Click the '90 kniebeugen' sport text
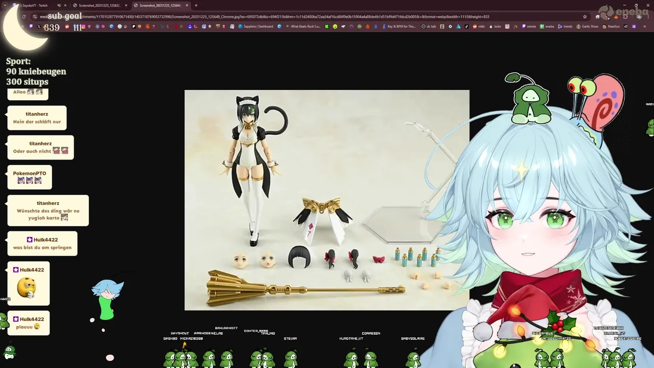This screenshot has height=368, width=654. (36, 72)
